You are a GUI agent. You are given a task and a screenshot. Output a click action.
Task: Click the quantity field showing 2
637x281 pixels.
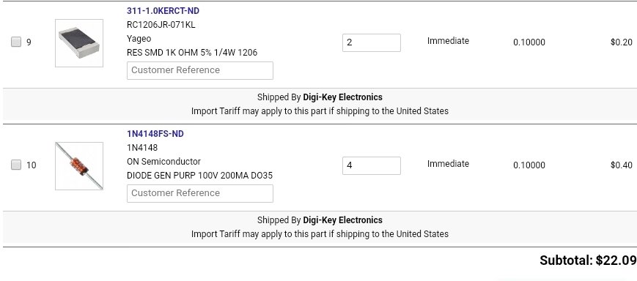[372, 42]
